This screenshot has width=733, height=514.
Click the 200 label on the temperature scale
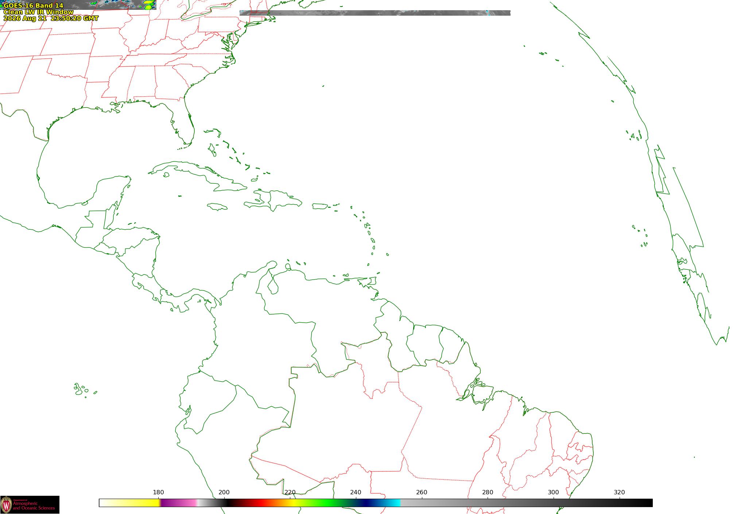pos(224,492)
